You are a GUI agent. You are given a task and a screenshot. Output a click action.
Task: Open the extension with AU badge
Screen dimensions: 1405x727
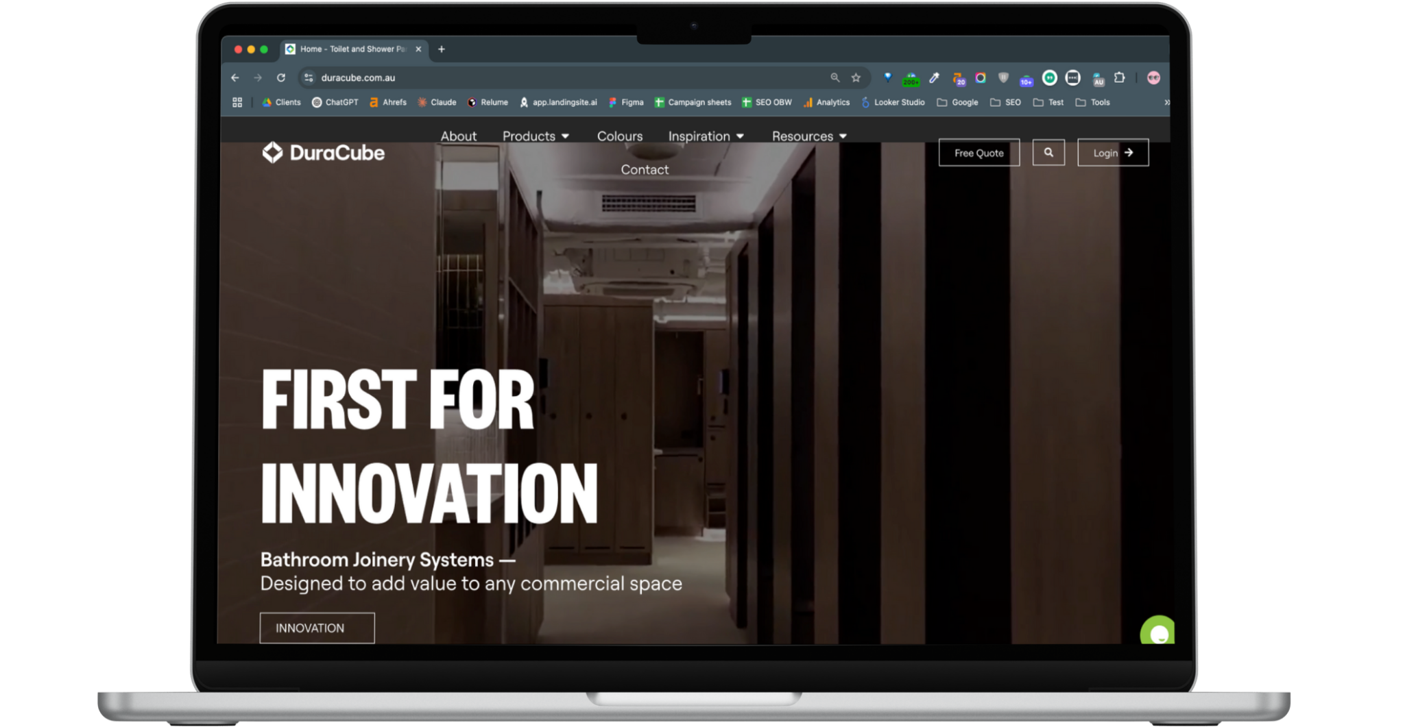[x=1098, y=79]
